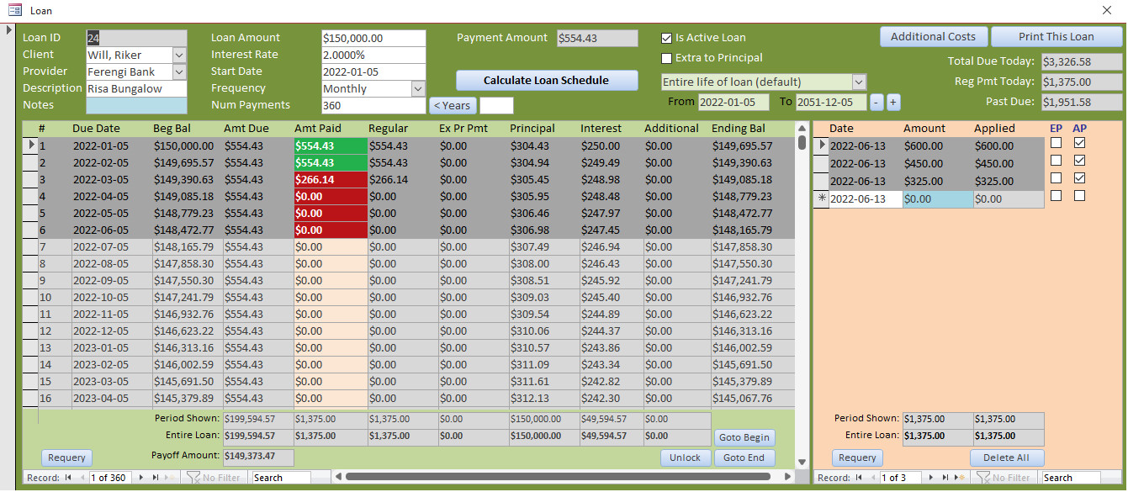Click next record arrow in payments navigator
The height and width of the screenshot is (492, 1128).
[x=930, y=478]
